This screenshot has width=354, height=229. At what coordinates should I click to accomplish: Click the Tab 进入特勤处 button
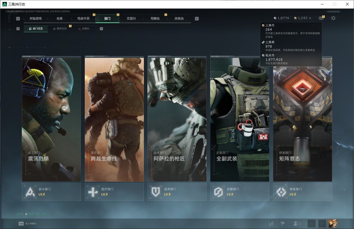coord(27,223)
